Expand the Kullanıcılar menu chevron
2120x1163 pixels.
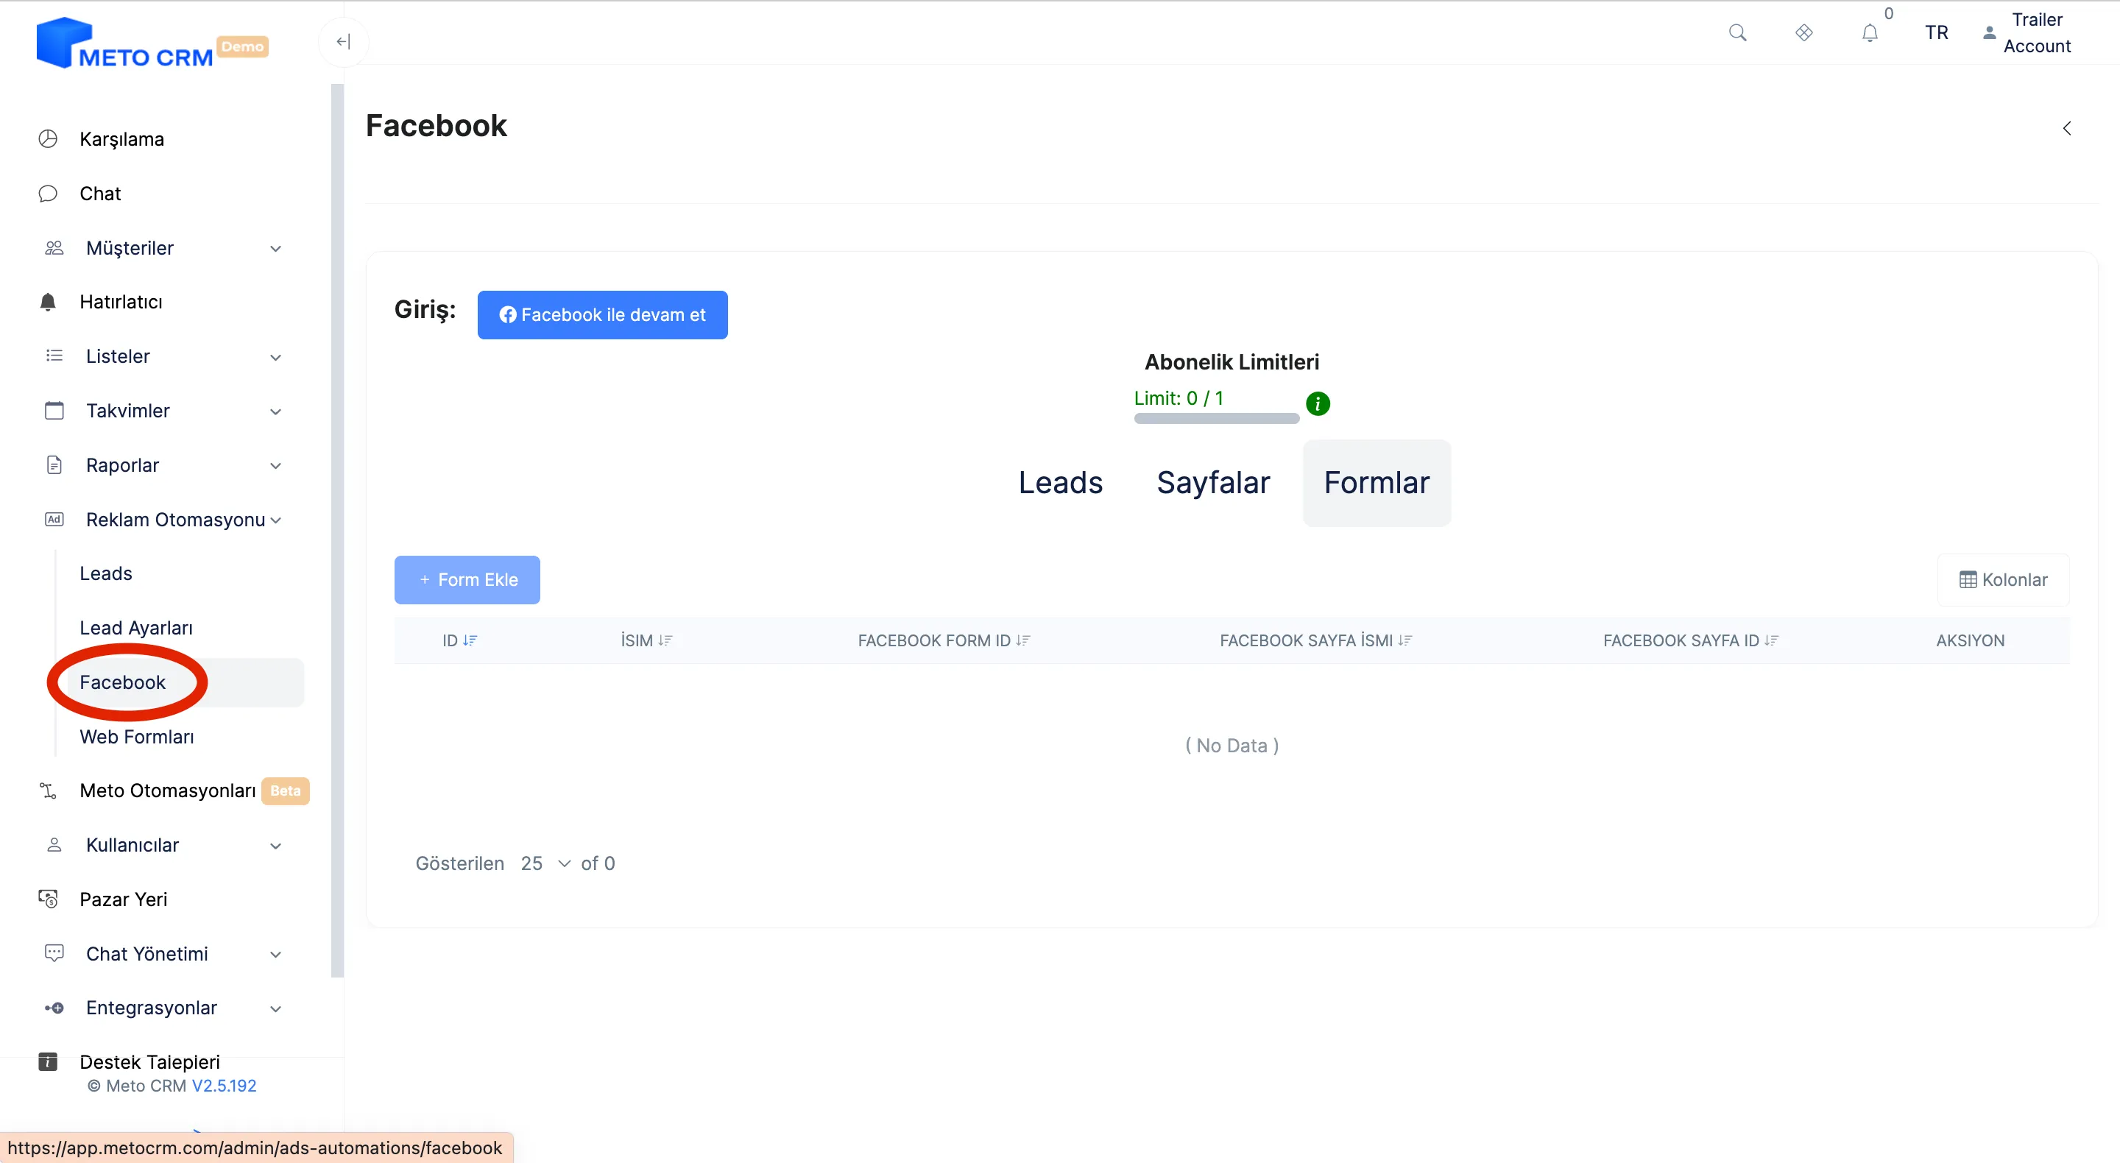pyautogui.click(x=276, y=846)
